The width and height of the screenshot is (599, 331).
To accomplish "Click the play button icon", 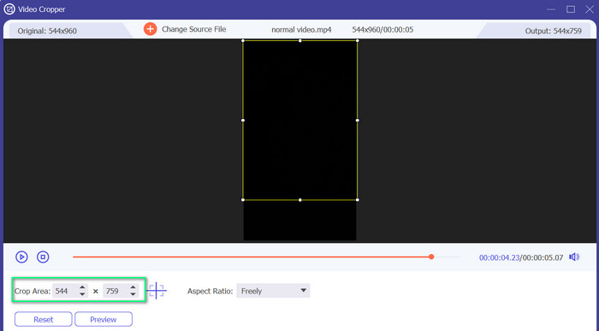I will coord(21,257).
